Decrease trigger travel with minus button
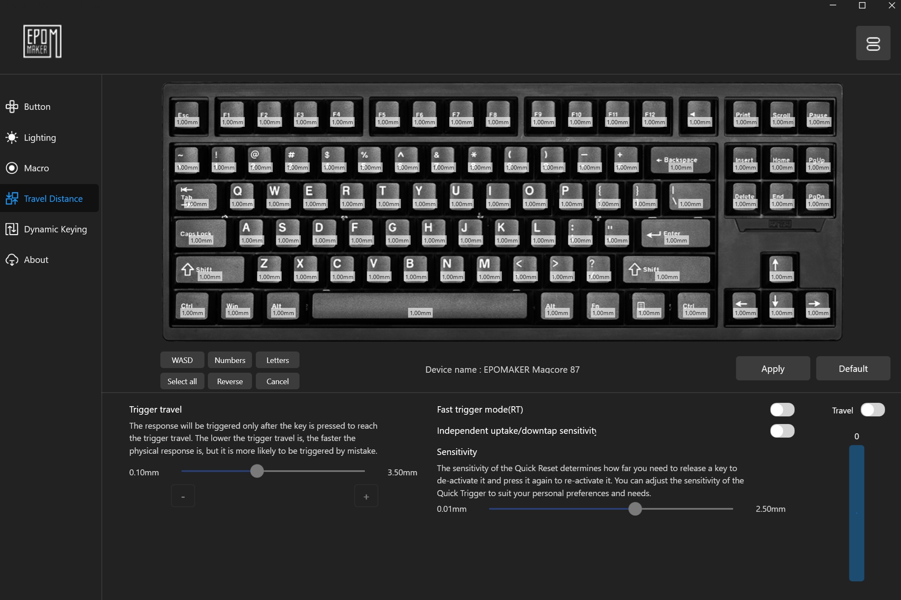 [183, 496]
